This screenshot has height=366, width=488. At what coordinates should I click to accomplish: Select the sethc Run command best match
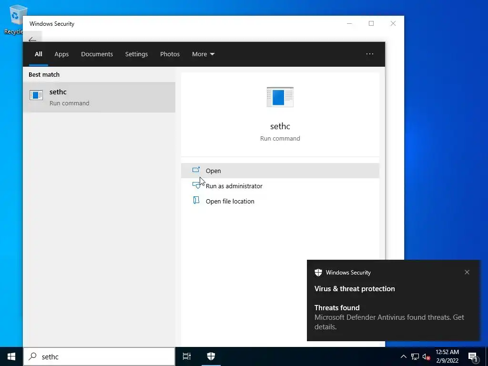point(99,97)
